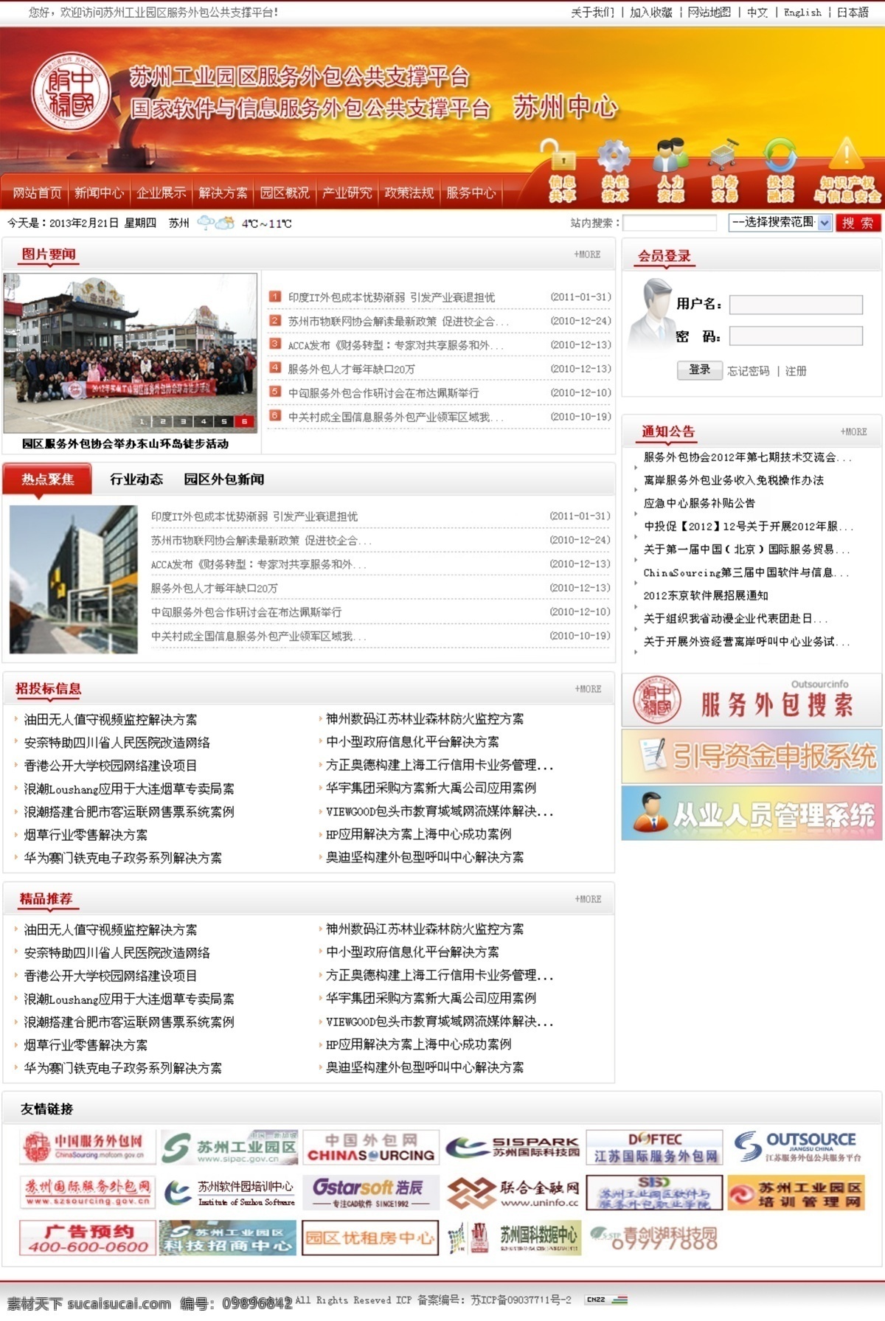This screenshot has width=885, height=1321.
Task: Switch to the 园区外包新闻 tab
Action: click(223, 479)
